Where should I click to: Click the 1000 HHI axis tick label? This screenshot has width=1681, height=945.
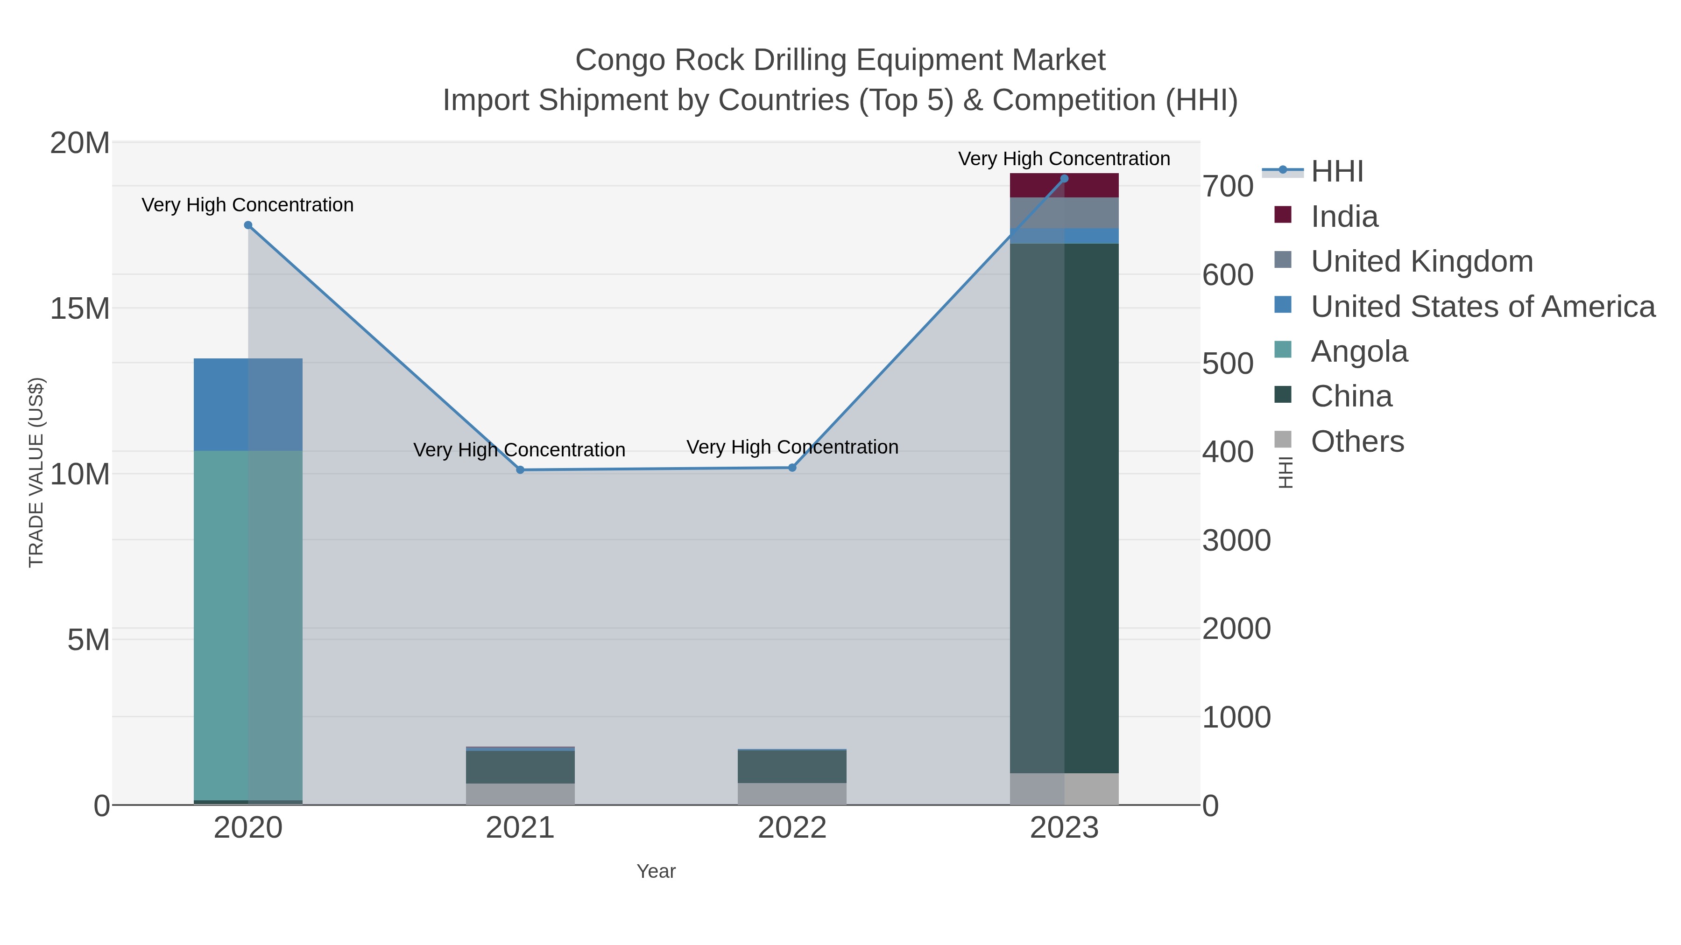click(1236, 717)
